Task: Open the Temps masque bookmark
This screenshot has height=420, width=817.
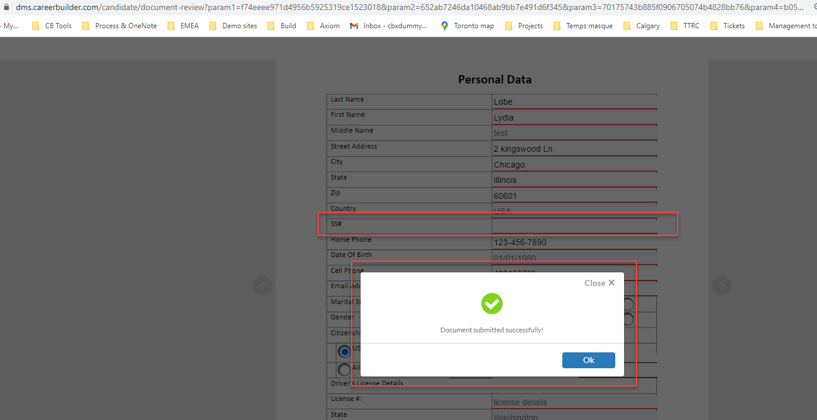Action: coord(587,25)
